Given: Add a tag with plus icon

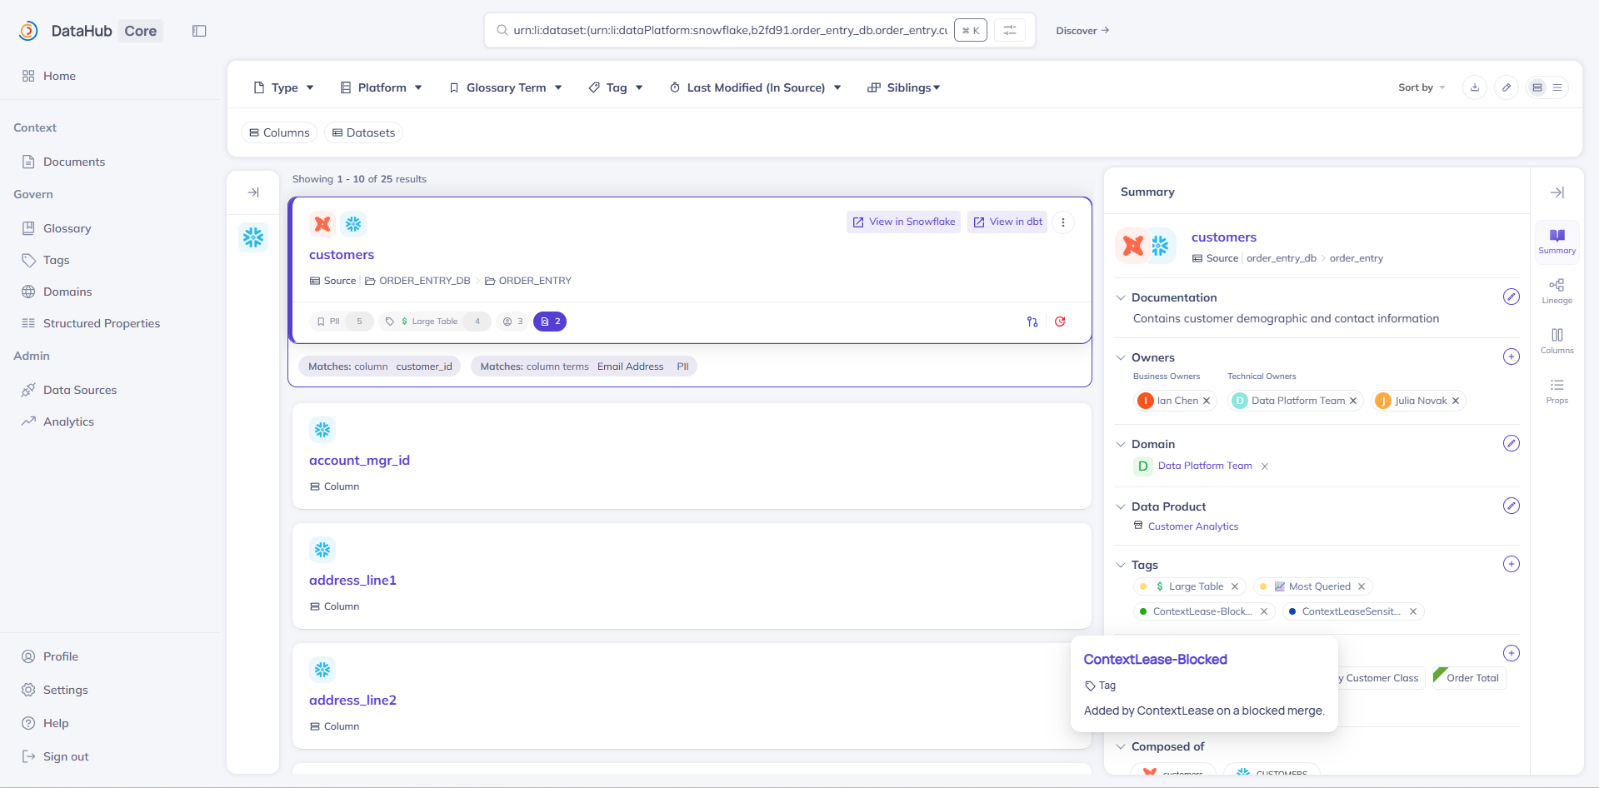Looking at the screenshot, I should tap(1512, 564).
